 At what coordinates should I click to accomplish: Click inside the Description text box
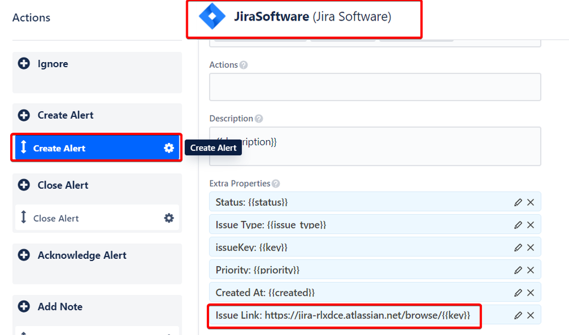click(x=375, y=146)
